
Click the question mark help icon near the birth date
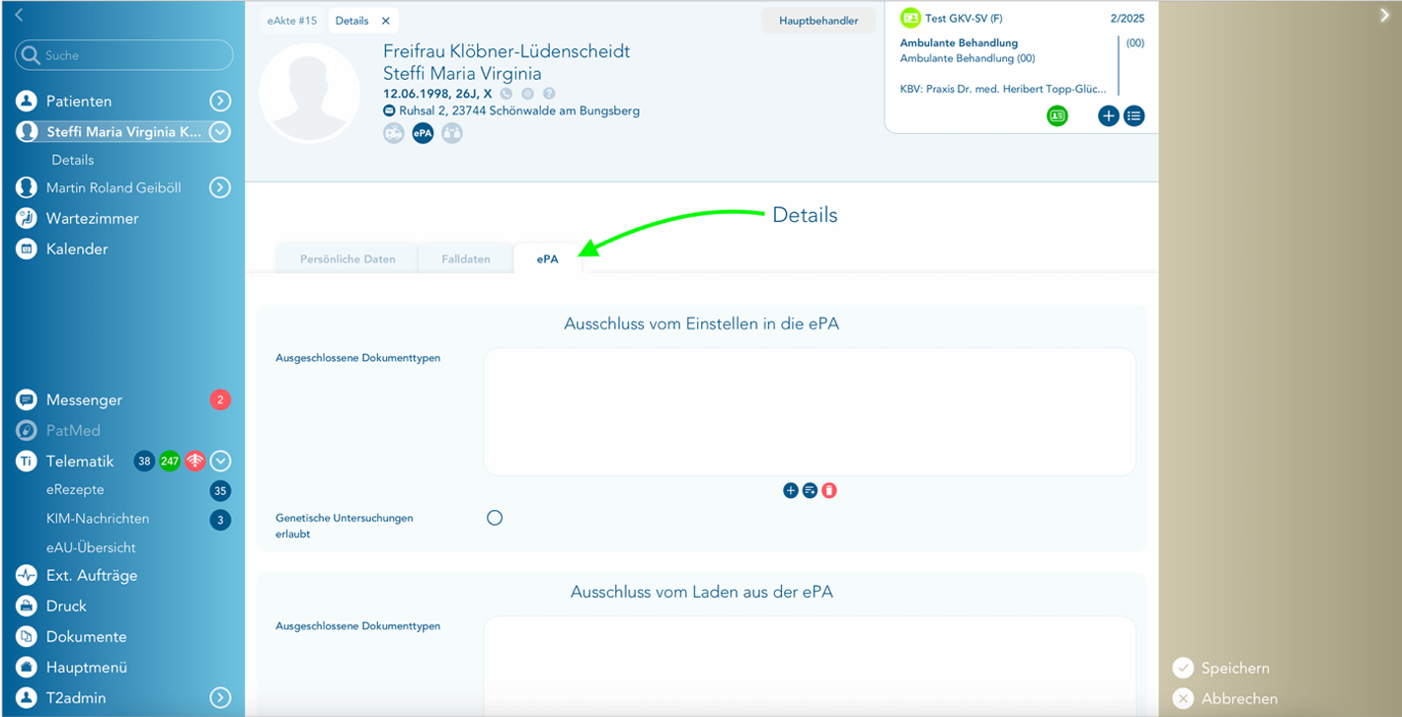[549, 93]
